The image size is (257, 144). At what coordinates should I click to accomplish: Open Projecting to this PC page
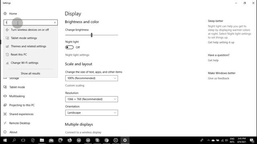[x=22, y=105]
